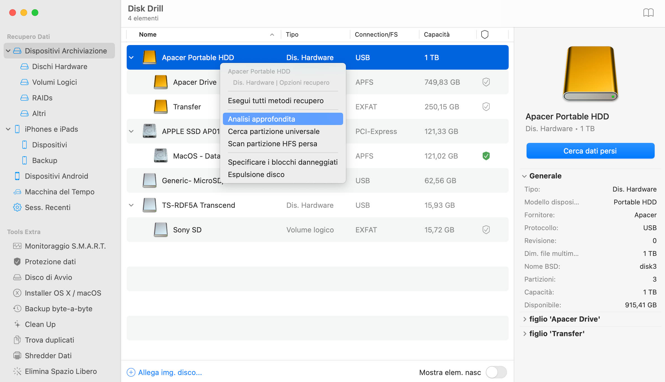This screenshot has width=665, height=382.
Task: Select the MacOS - Data volume row
Action: 317,156
